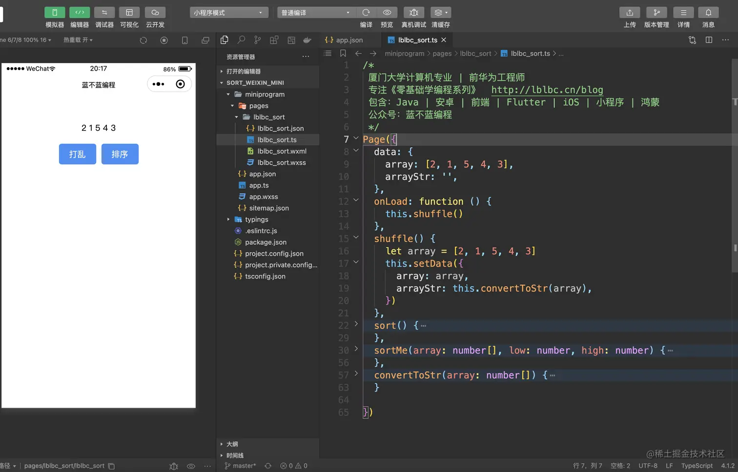The width and height of the screenshot is (738, 472).
Task: Toggle the simulator panel with 模拟器 button
Action: pyautogui.click(x=55, y=12)
